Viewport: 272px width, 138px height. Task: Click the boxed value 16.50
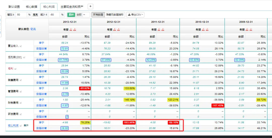coord(64,128)
